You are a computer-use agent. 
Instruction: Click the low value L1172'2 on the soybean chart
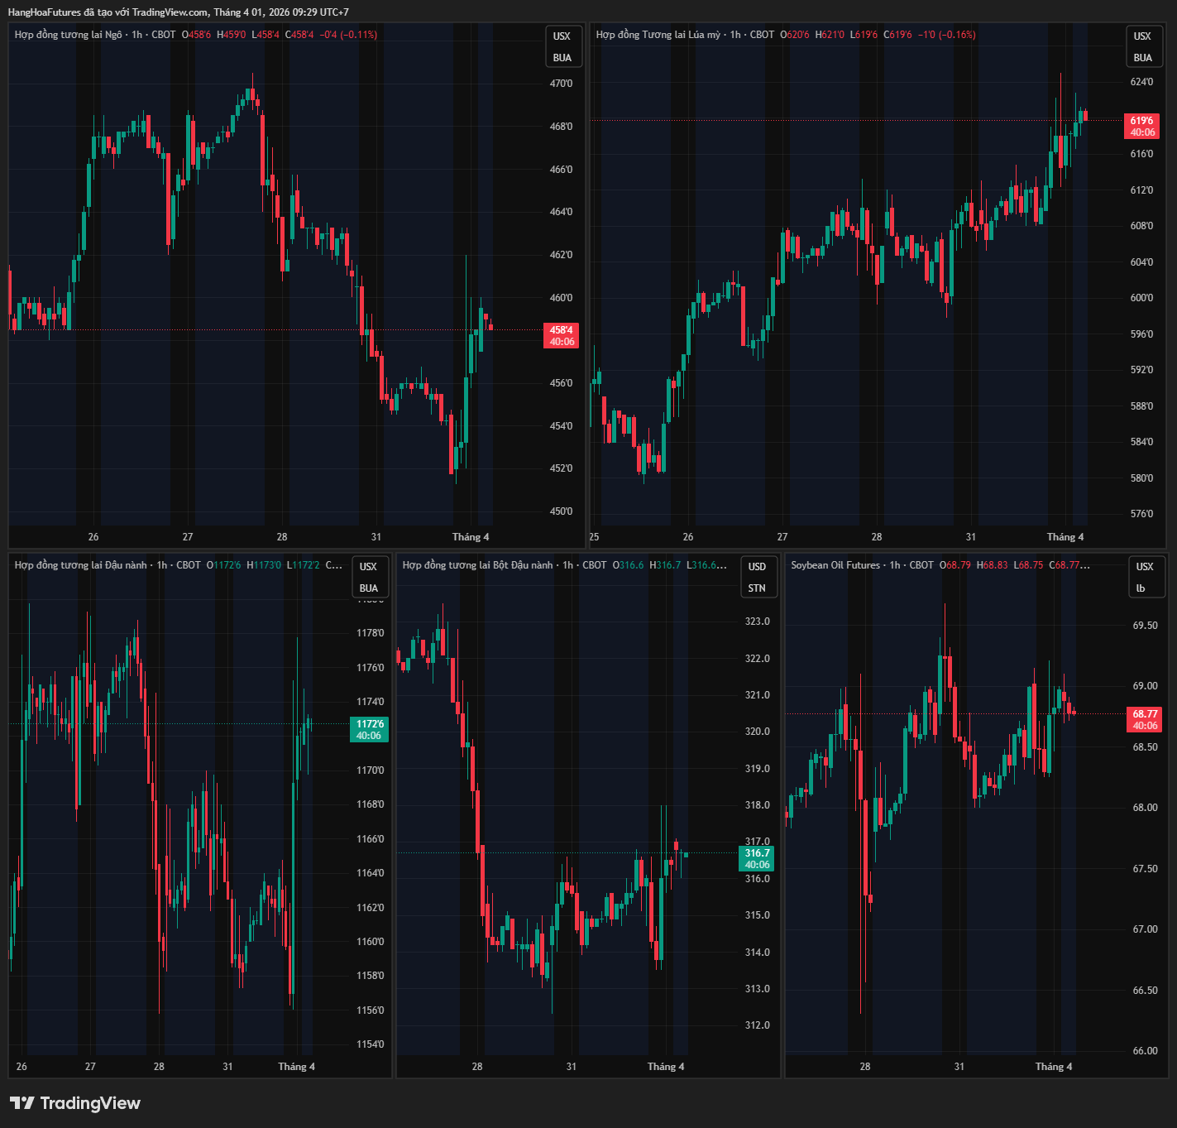(304, 565)
